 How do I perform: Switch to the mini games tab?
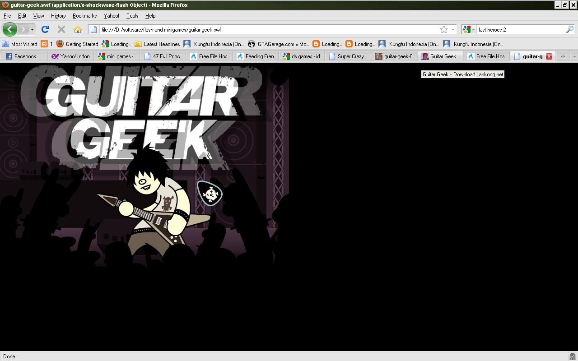(118, 56)
